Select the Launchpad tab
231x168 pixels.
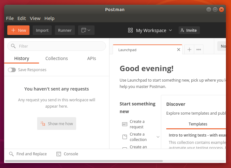click(148, 50)
